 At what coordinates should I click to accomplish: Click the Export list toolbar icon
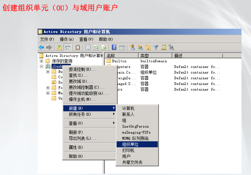tap(104, 47)
